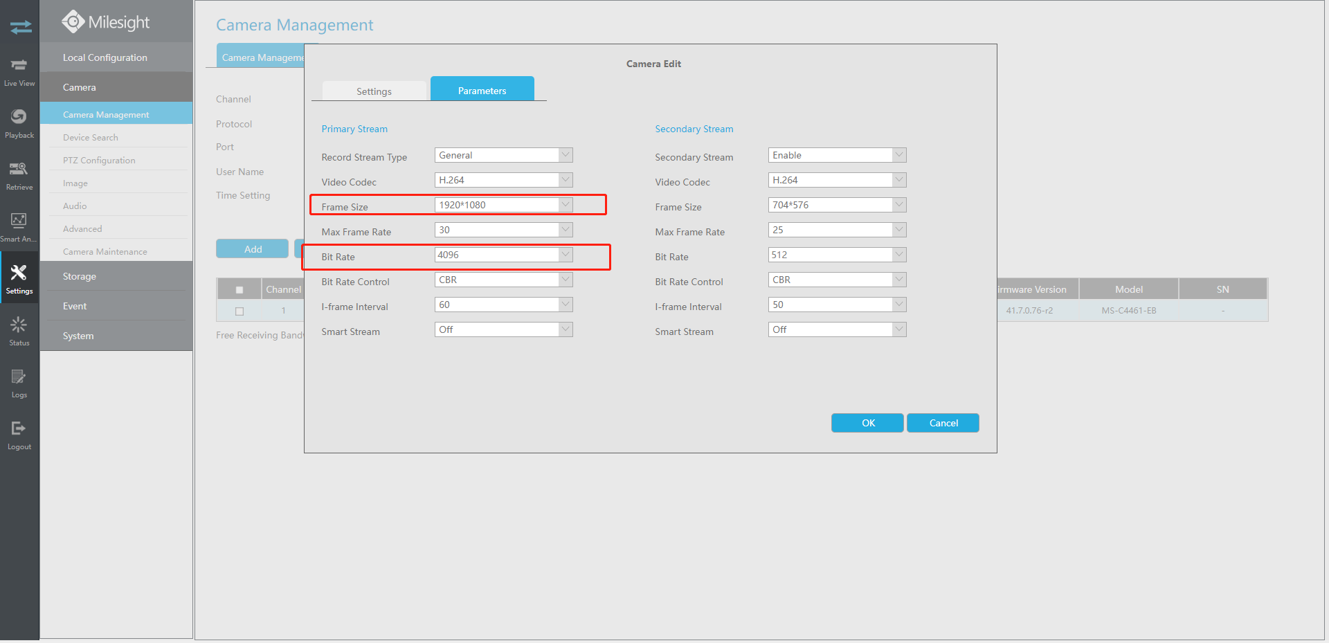Click the Cancel button
The height and width of the screenshot is (643, 1329).
pos(943,423)
